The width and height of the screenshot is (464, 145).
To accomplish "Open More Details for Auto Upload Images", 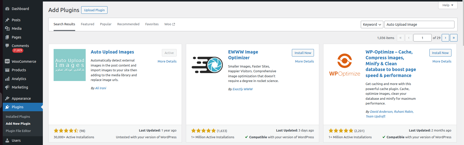I will [167, 61].
